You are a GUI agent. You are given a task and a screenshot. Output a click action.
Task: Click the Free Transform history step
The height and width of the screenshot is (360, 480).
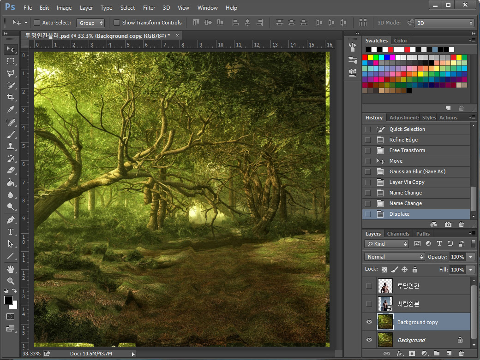click(x=407, y=150)
